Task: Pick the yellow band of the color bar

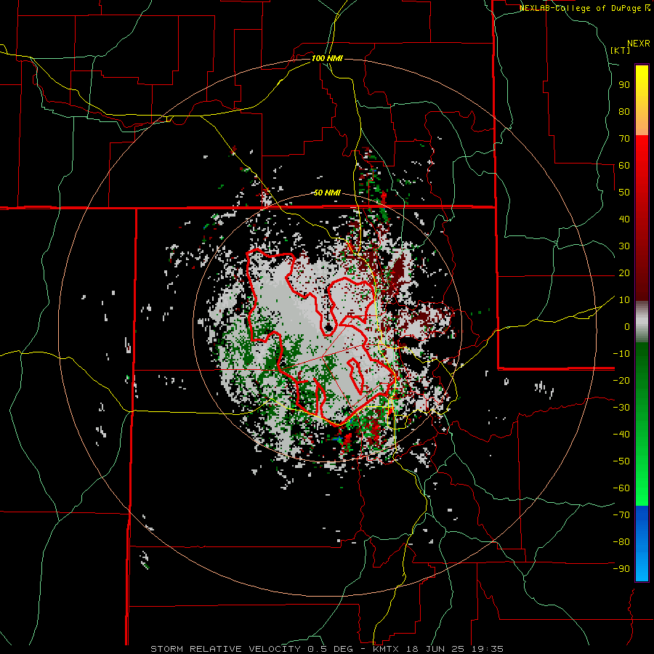Action: coord(642,100)
